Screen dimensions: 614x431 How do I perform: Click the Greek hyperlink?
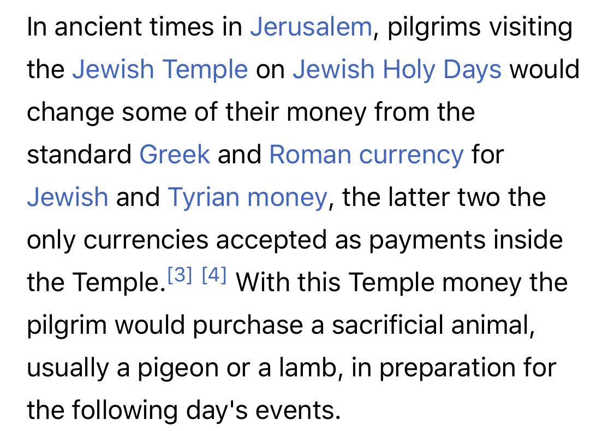(175, 155)
